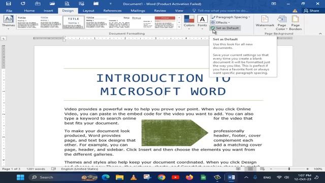Open the theme Fonts dropdown
This screenshot has width=325, height=183.
tap(202, 22)
